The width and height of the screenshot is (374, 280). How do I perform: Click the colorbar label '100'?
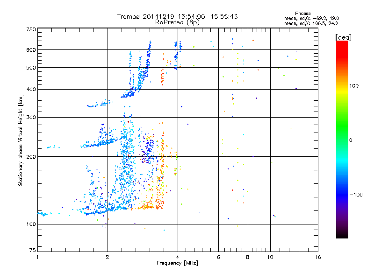coord(354,86)
